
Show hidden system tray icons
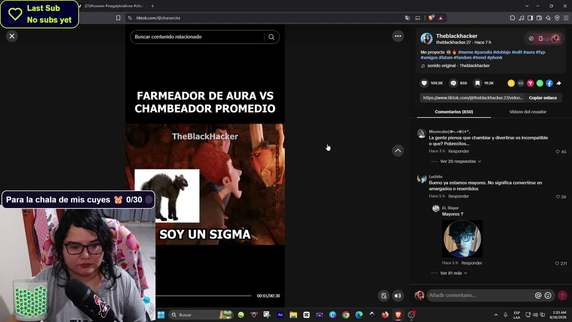496,315
